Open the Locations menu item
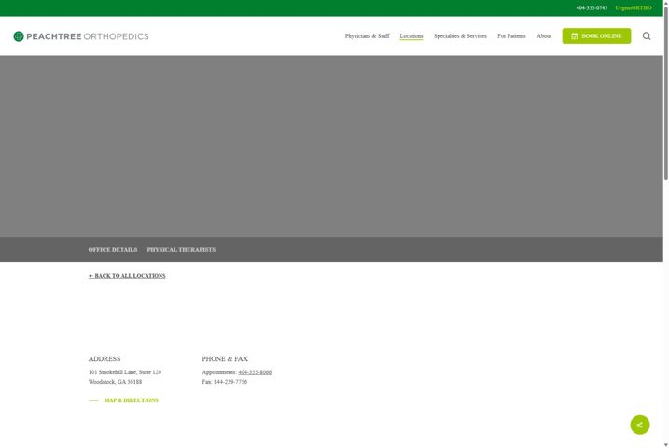Screen dimensions: 669x448 pyautogui.click(x=411, y=36)
